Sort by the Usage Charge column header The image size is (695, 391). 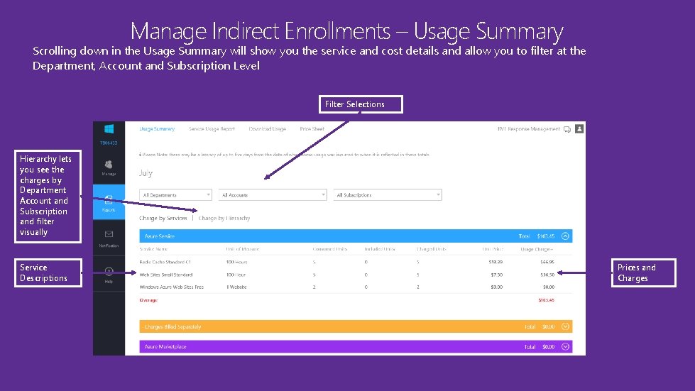point(537,249)
